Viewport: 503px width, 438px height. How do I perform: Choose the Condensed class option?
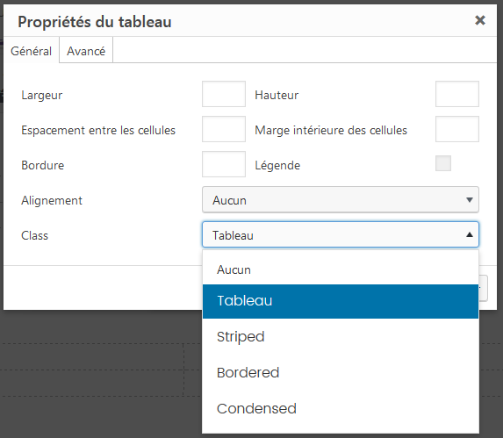click(x=341, y=408)
